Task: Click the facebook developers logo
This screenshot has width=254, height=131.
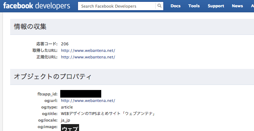Action: [37, 6]
